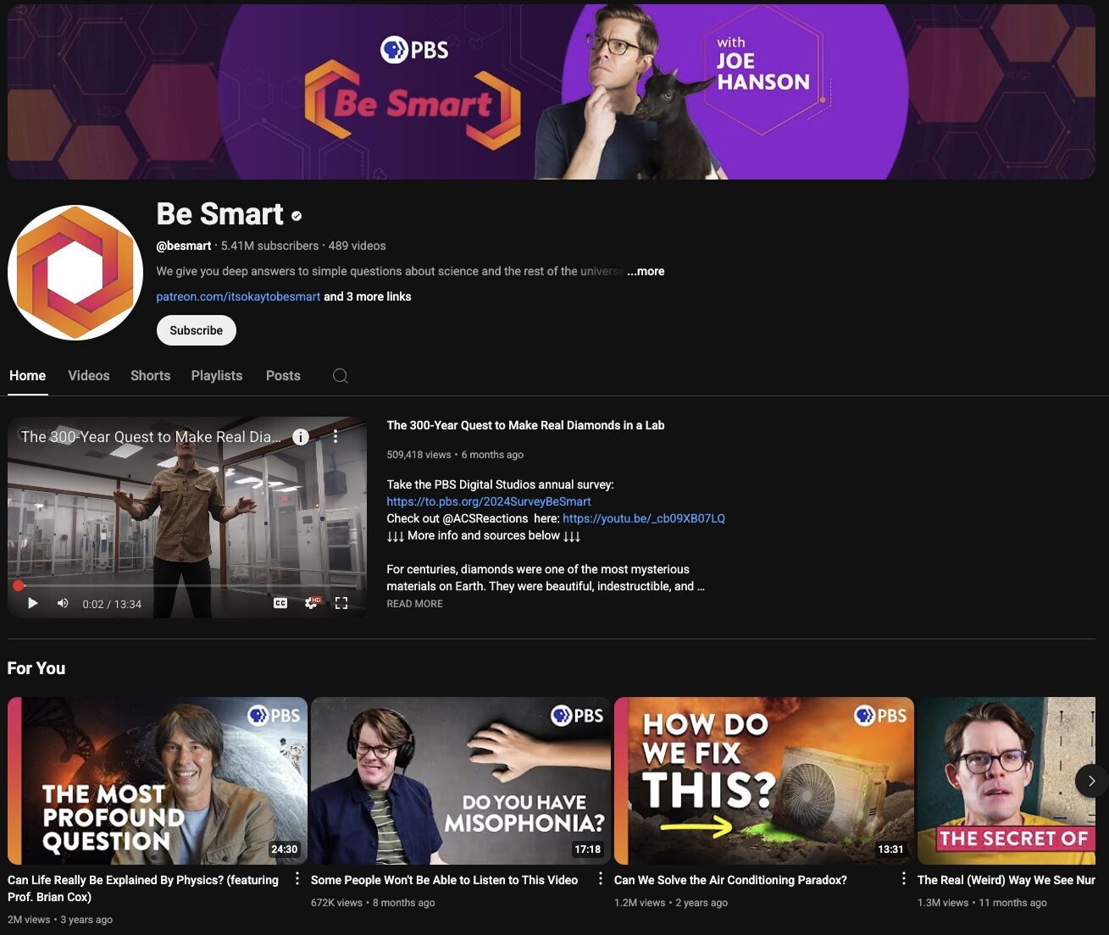This screenshot has height=935, width=1109.
Task: Open 'Some People Won't Be Able' title
Action: (444, 880)
